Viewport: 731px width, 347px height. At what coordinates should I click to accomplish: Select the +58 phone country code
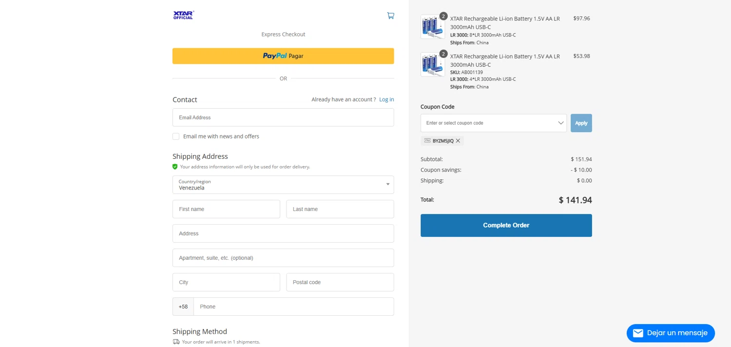(183, 307)
